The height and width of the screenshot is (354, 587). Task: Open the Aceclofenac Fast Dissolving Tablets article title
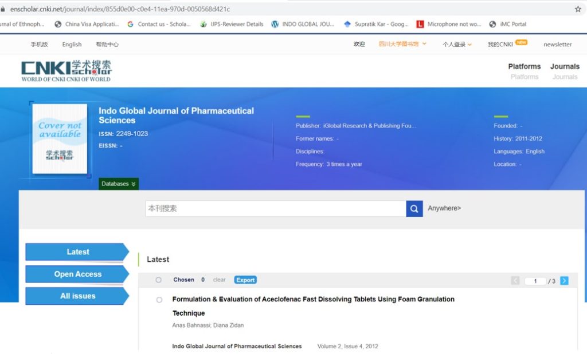pyautogui.click(x=314, y=306)
